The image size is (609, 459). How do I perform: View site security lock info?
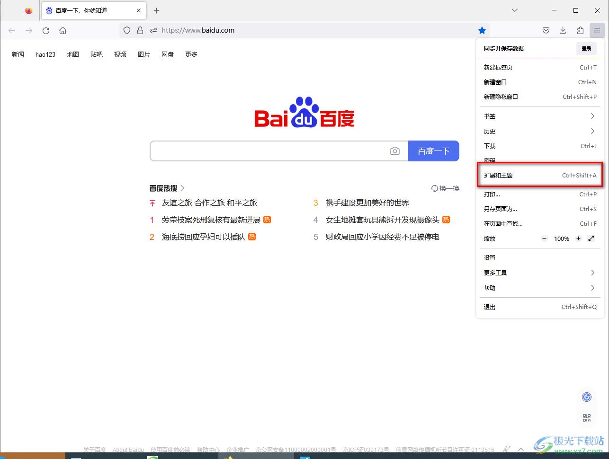tap(140, 30)
